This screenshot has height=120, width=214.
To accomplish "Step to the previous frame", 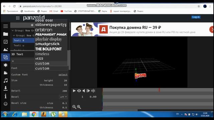I will (x=84, y=91).
